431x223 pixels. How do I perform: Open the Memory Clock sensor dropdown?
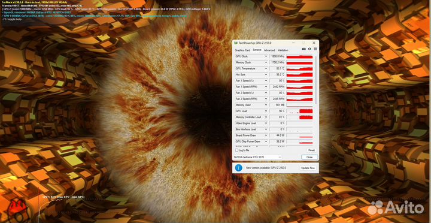266,62
